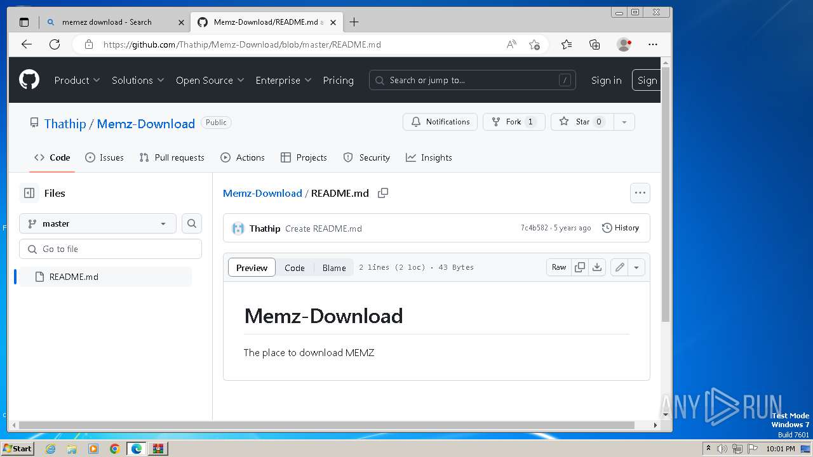Fork this repository
This screenshot has height=457, width=813.
(514, 122)
